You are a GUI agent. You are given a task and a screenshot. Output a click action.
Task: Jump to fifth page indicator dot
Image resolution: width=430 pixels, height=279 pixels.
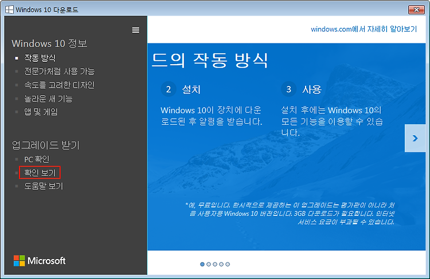[x=228, y=264]
